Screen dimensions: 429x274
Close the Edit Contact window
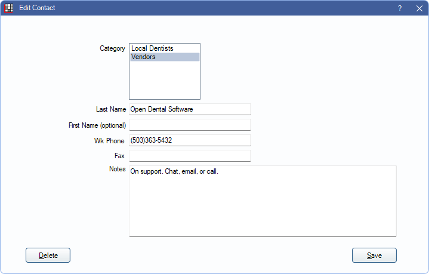tap(419, 8)
